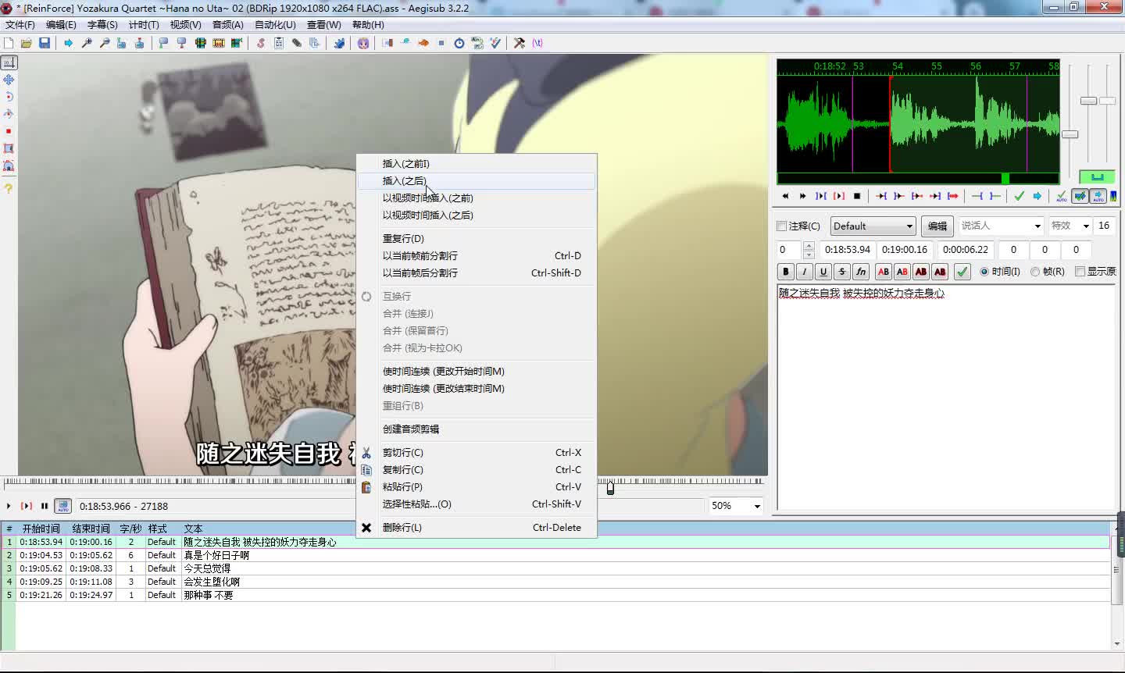Open the 自动化(U) menu
The image size is (1125, 673).
pyautogui.click(x=275, y=25)
